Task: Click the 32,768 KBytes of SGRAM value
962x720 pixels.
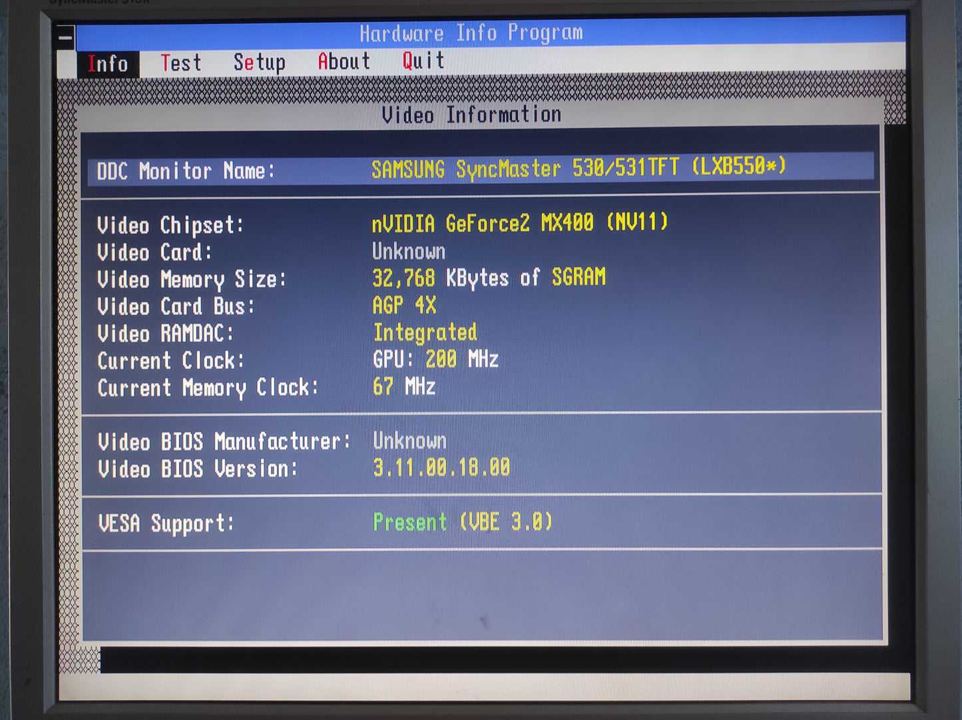Action: (x=489, y=277)
